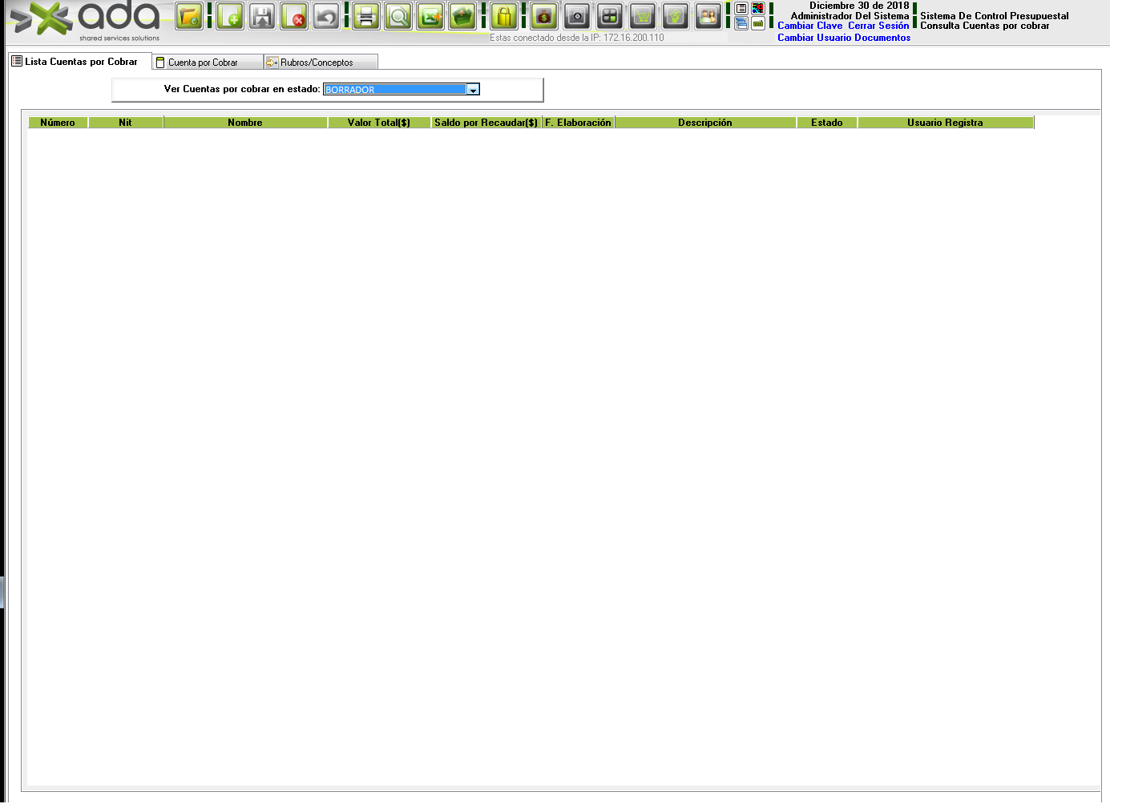Click the Cambiar Usuario Documentos link
The width and height of the screenshot is (1122, 808).
(844, 38)
